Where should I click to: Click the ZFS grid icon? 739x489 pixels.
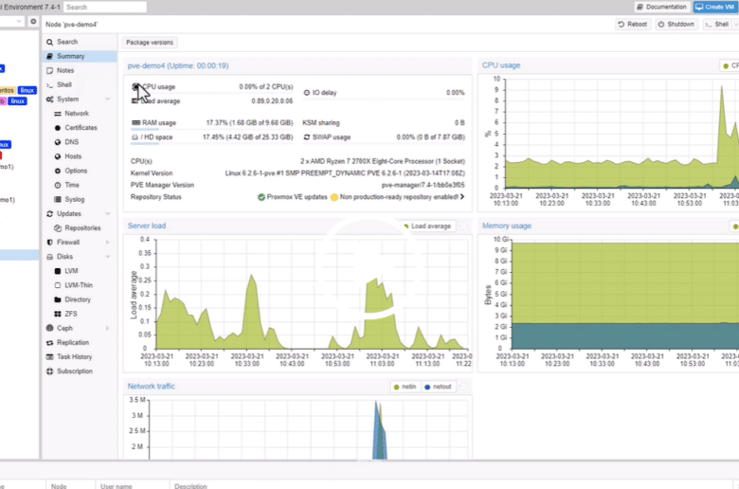(58, 314)
